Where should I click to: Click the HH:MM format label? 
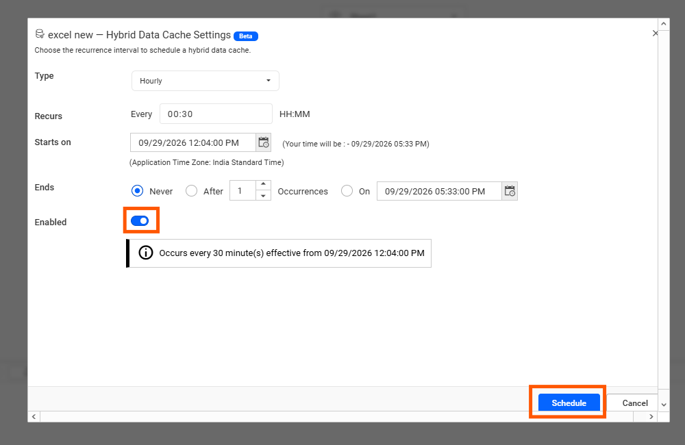(x=295, y=114)
